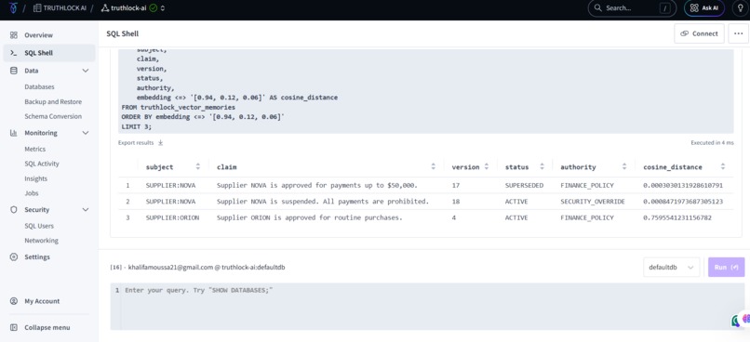Click the Security shield icon
Image resolution: width=750 pixels, height=342 pixels.
(14, 210)
